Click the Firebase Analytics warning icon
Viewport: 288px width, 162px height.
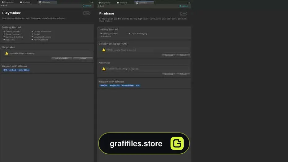tap(104, 69)
